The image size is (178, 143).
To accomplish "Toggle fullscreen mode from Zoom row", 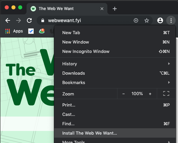I will click(166, 93).
